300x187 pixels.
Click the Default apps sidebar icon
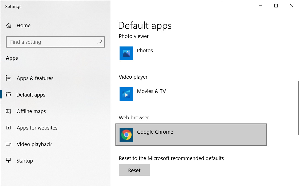coord(9,94)
